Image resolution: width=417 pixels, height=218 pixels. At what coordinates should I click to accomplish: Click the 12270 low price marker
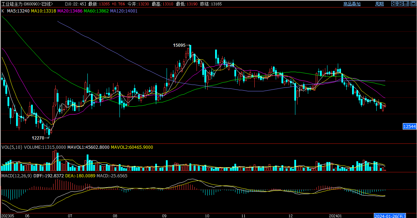38,138
